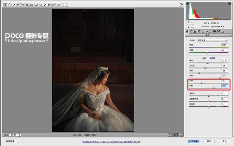
Task: Select the Straighten tool
Action: coord(32,5)
